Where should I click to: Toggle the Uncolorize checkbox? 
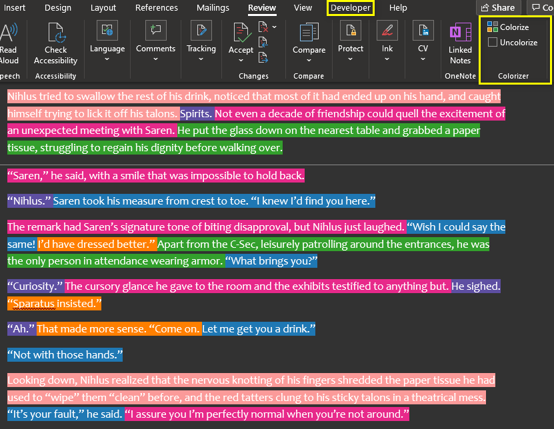click(493, 42)
